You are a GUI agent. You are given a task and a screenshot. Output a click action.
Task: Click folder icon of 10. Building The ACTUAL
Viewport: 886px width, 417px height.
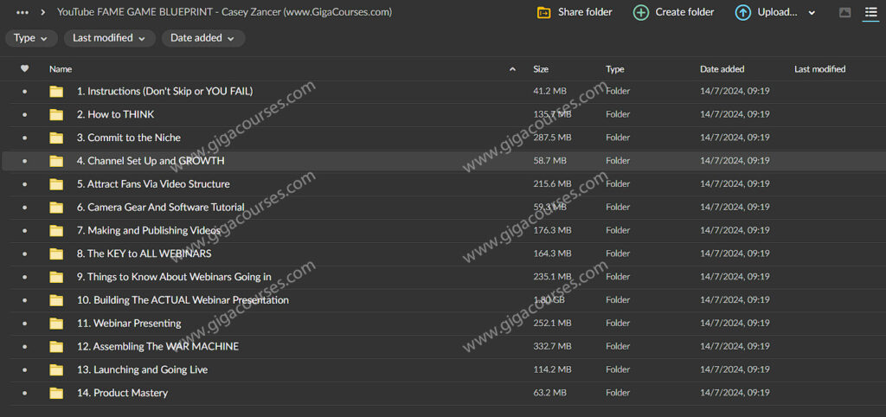[56, 300]
